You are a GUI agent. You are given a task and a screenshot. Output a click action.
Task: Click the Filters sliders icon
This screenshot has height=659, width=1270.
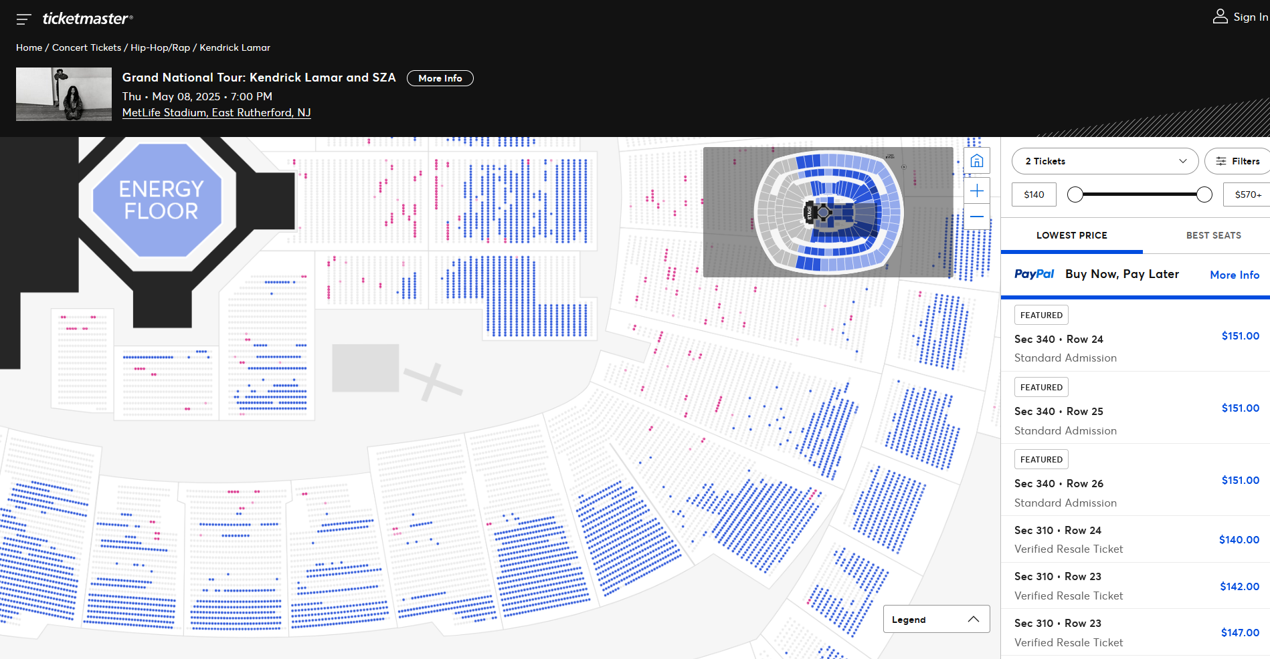tap(1221, 161)
